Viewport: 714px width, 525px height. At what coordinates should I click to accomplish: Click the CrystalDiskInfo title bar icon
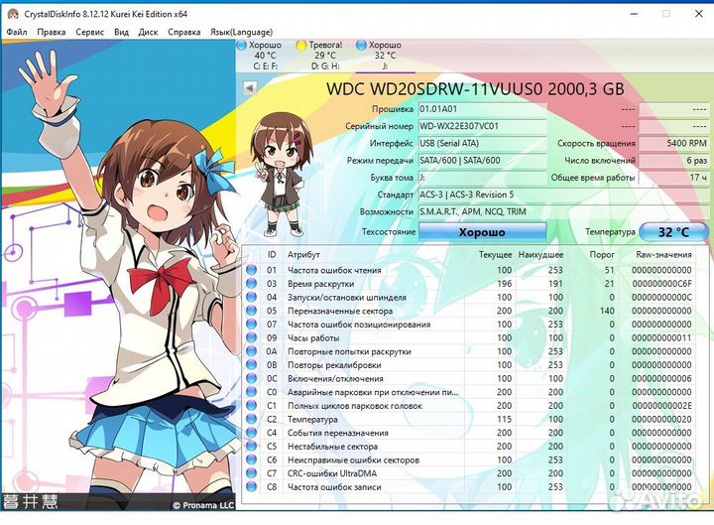13,14
